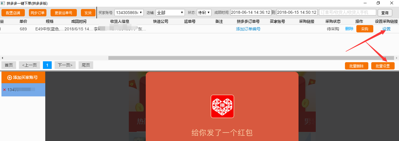Screen dimensions: 399x141
Task: Click the add circle plus icon beside 添加买家账号
Action: coord(9,78)
